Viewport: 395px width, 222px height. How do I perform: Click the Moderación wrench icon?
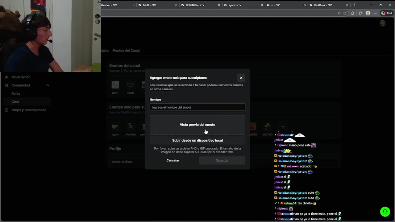tap(7, 77)
